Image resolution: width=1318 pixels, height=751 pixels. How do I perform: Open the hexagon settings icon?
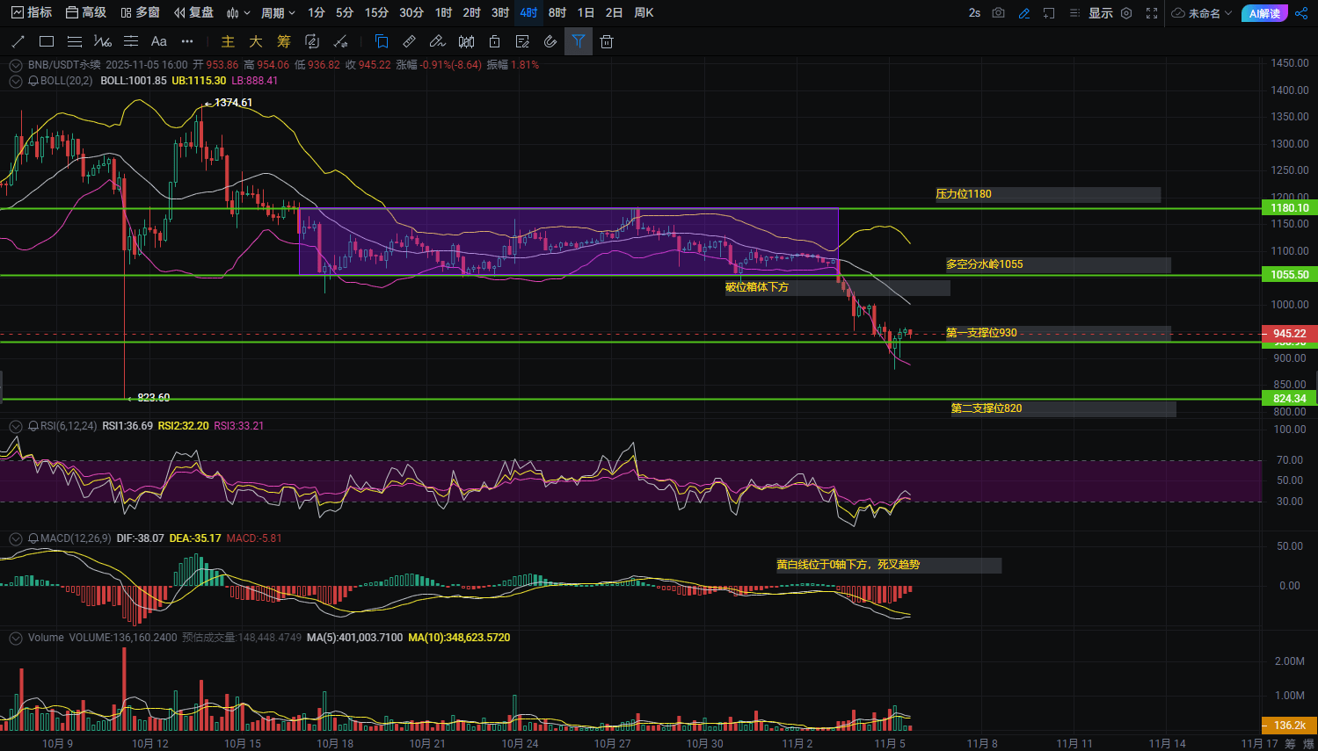1126,13
